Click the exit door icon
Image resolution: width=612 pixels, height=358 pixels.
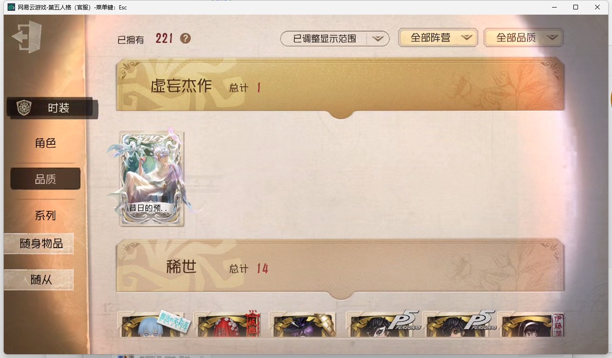27,36
